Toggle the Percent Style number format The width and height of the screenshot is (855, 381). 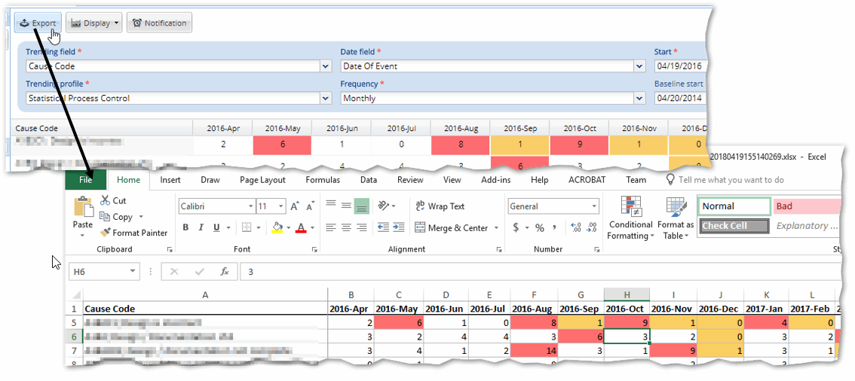(x=540, y=228)
